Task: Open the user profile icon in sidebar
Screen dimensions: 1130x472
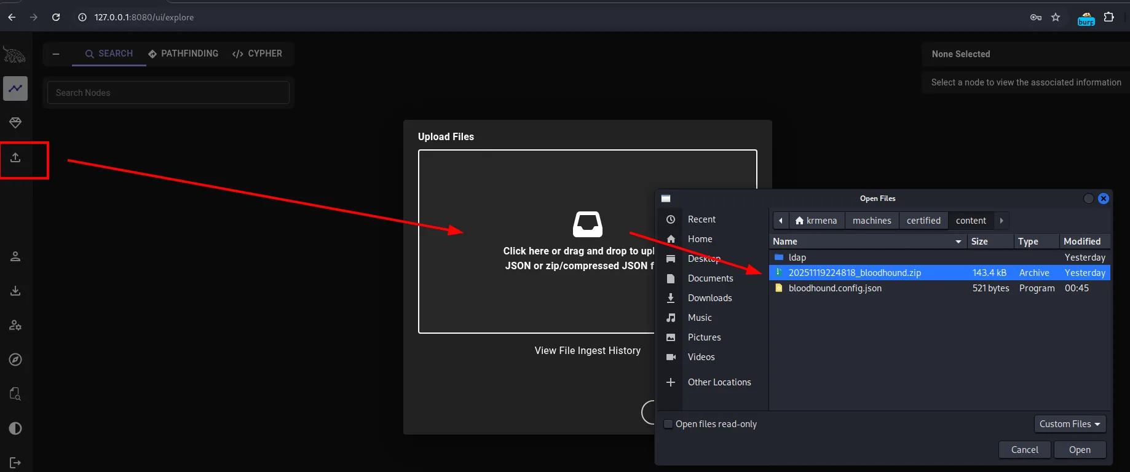Action: [x=15, y=256]
